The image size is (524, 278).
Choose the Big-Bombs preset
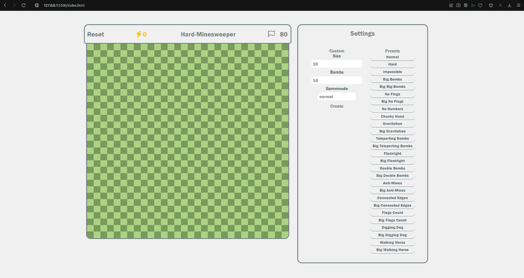[393, 79]
